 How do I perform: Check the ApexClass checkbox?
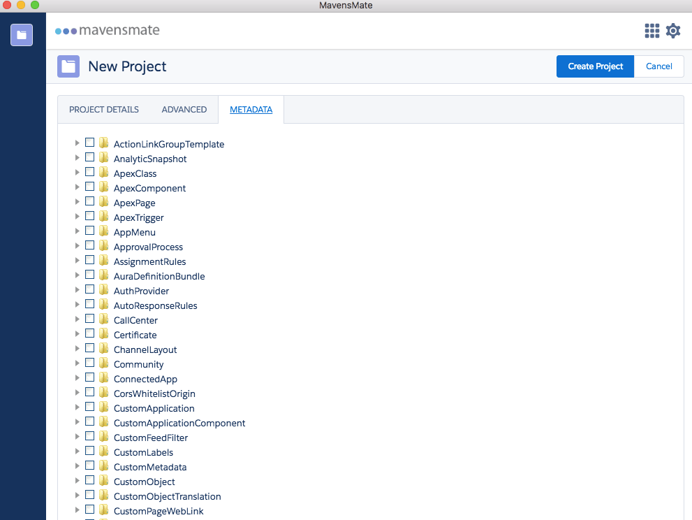[89, 171]
